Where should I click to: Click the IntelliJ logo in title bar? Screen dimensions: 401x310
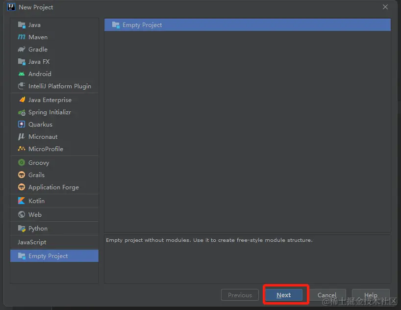click(x=11, y=7)
